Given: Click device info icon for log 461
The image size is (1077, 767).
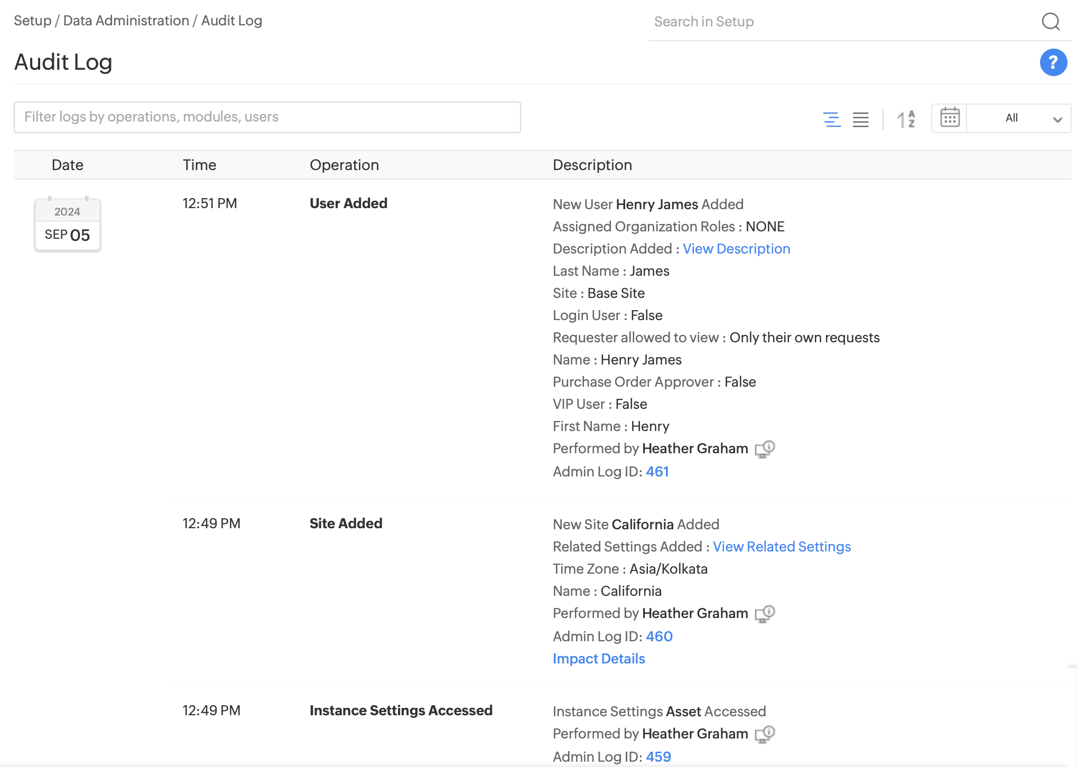Looking at the screenshot, I should (765, 449).
